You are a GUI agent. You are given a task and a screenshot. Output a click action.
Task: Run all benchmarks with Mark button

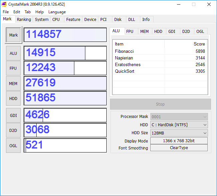(x=13, y=35)
